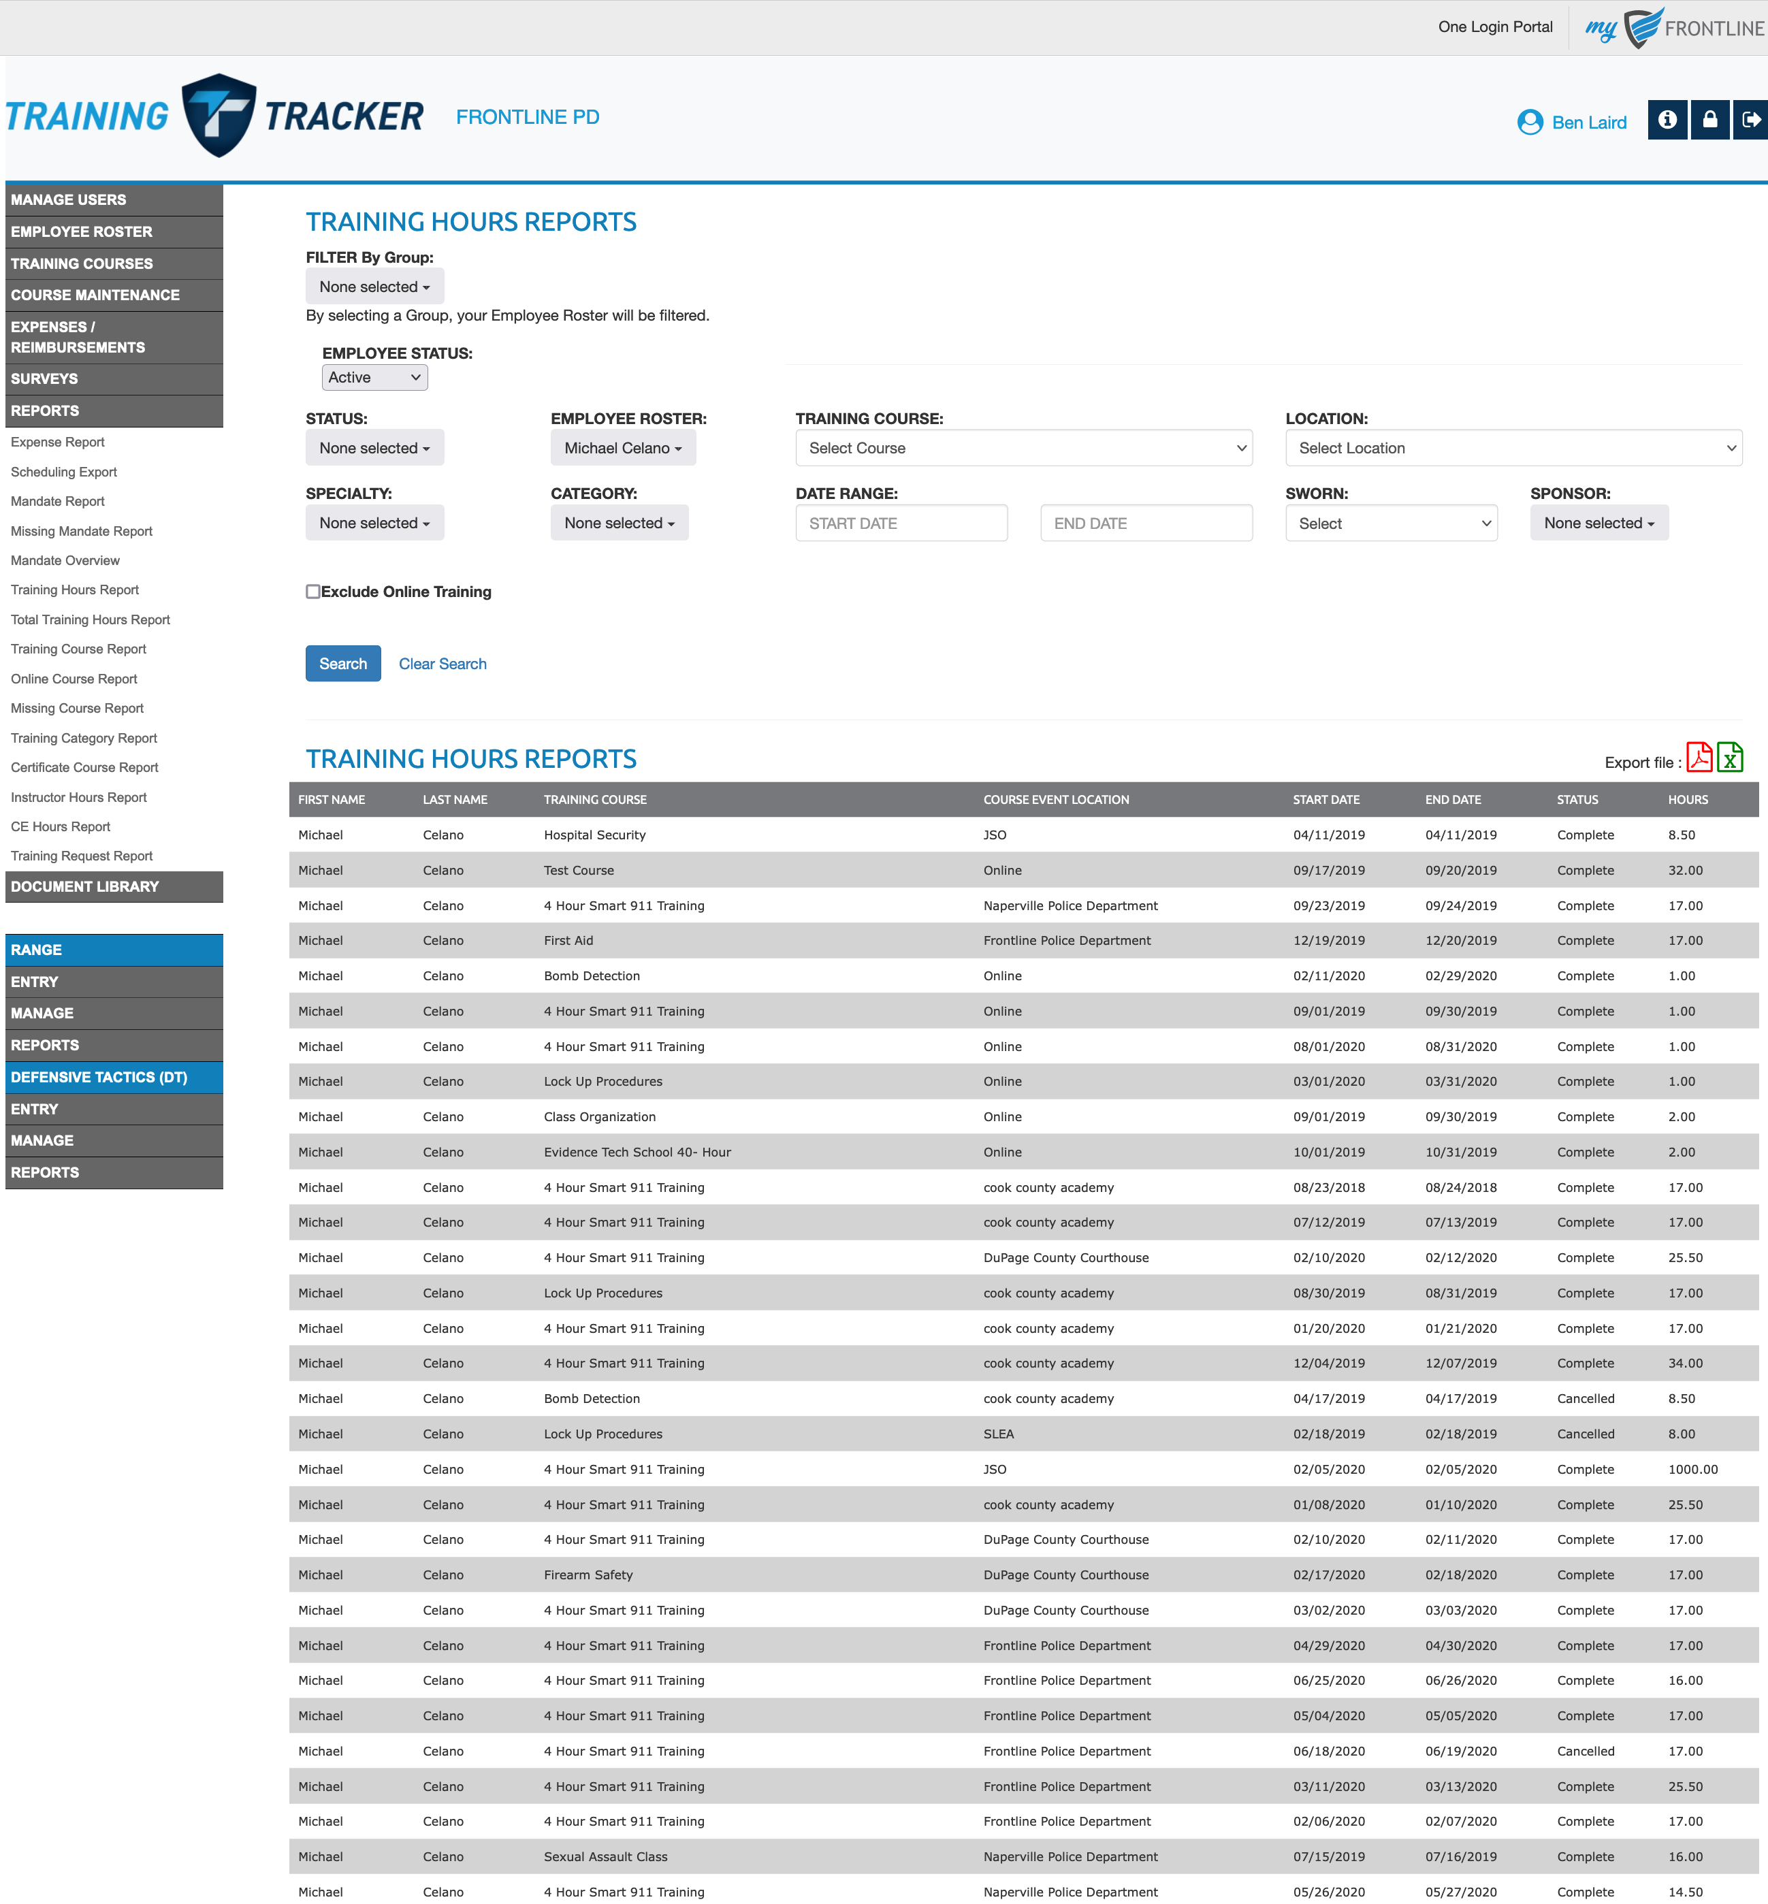This screenshot has height=1904, width=1768.
Task: Click the Search button
Action: click(x=342, y=663)
